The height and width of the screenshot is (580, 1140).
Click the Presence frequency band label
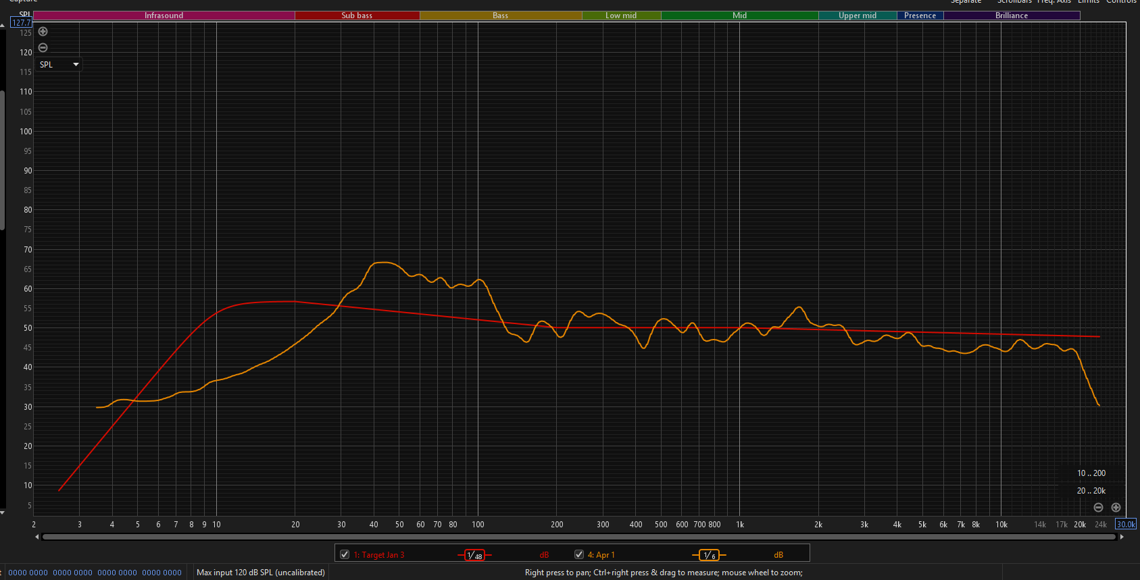click(x=920, y=16)
